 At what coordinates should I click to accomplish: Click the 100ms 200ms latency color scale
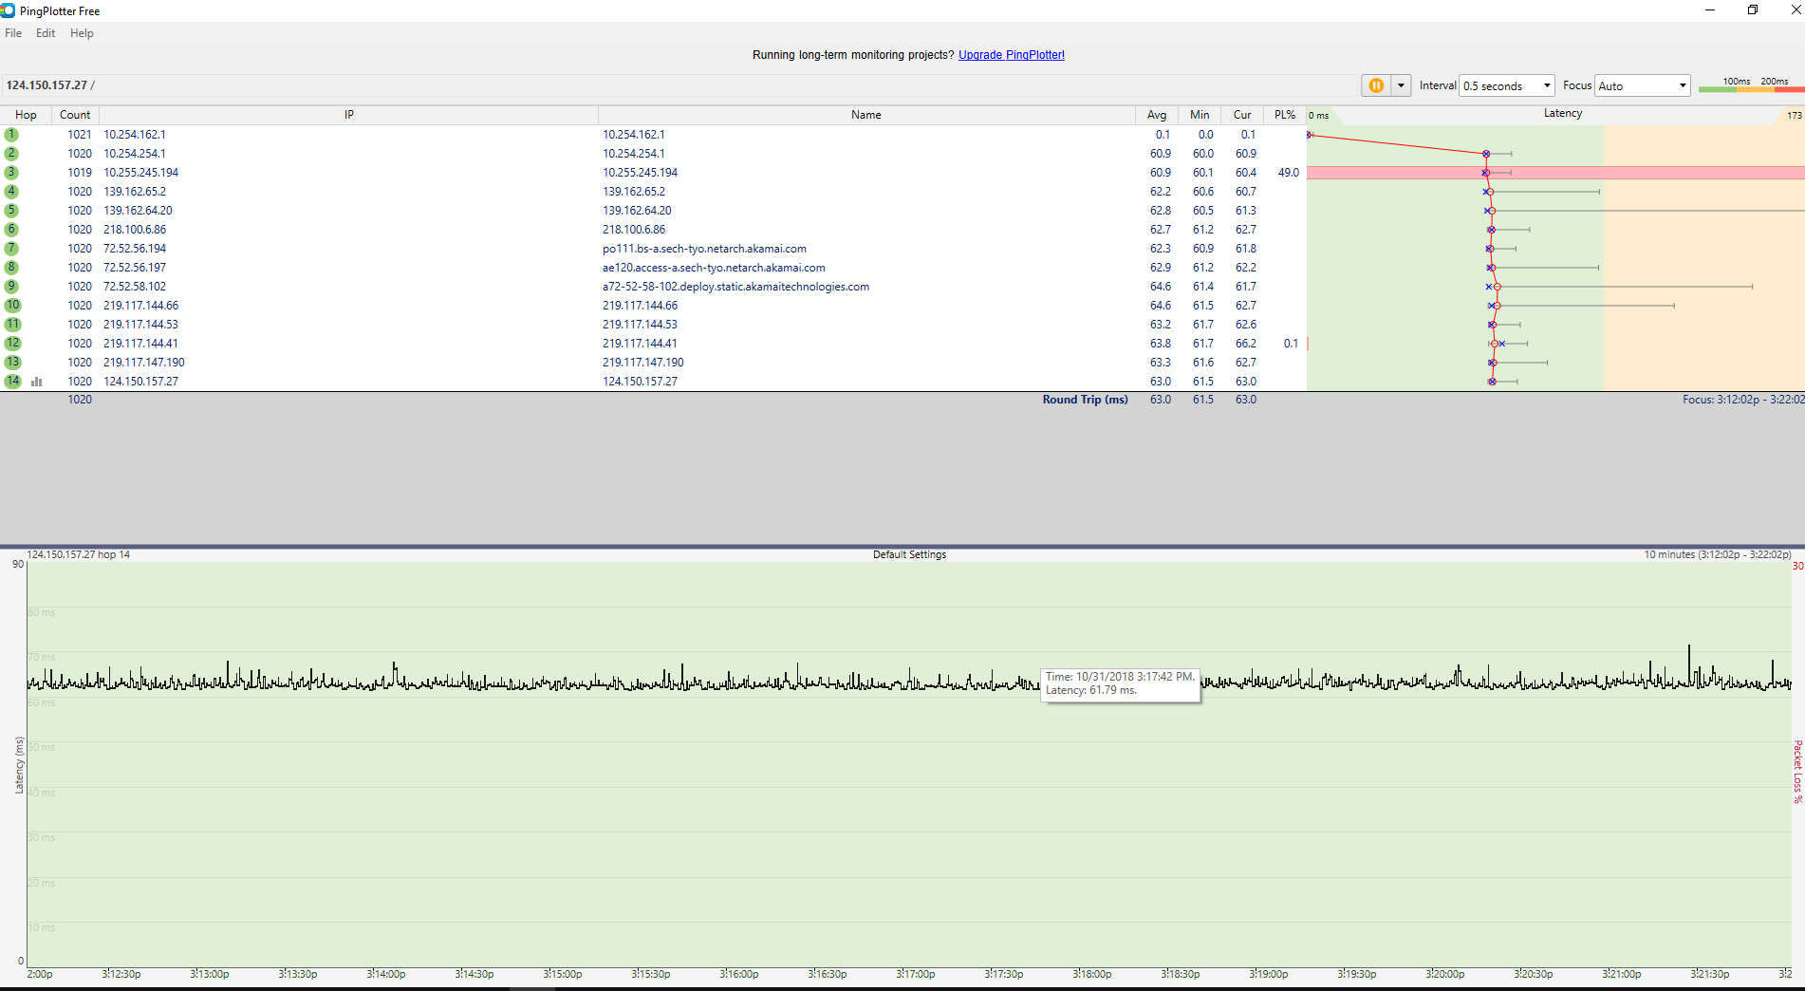(x=1751, y=85)
